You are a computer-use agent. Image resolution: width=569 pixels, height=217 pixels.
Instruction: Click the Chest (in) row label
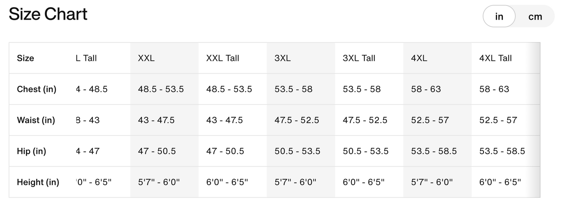tap(37, 89)
